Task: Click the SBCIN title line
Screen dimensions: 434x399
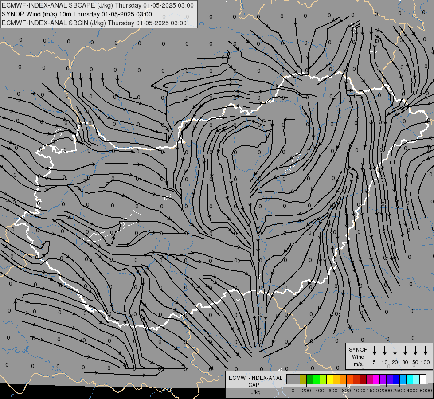Action: coord(94,23)
